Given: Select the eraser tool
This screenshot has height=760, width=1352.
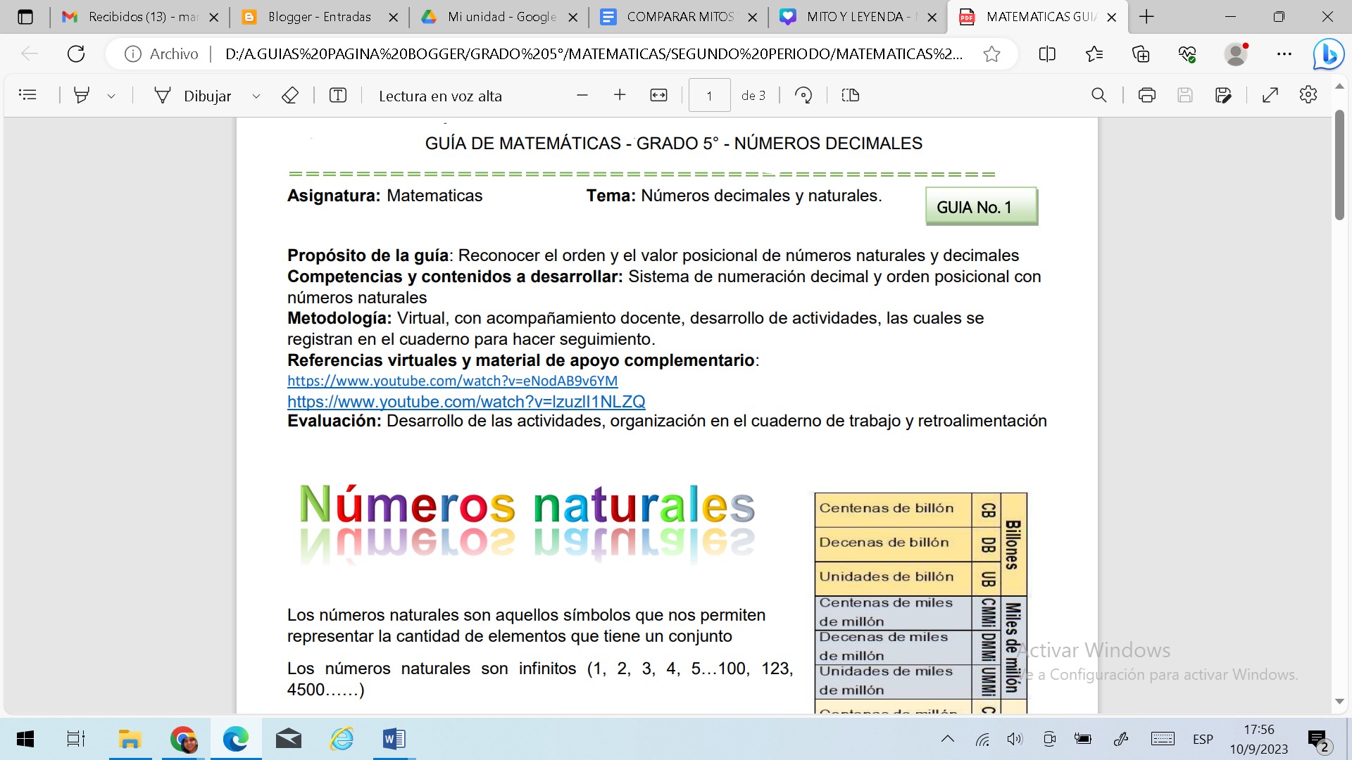Looking at the screenshot, I should tap(290, 95).
